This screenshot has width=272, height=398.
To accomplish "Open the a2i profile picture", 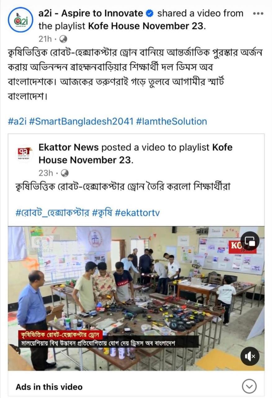I will (20, 20).
